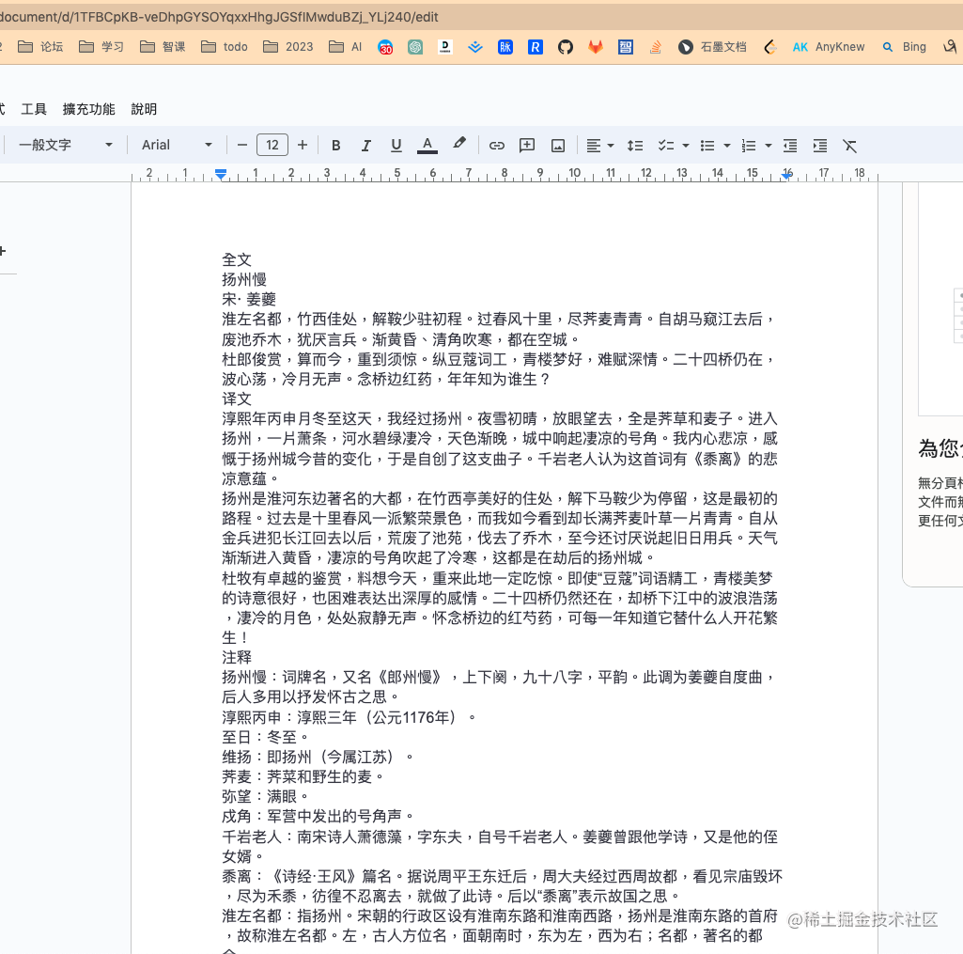Open the 脉 Maimai bookmark icon
The image size is (963, 954).
point(505,47)
